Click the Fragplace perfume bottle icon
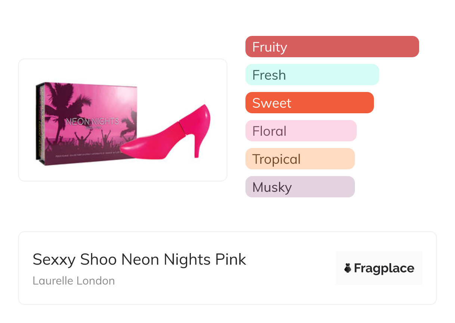 348,268
